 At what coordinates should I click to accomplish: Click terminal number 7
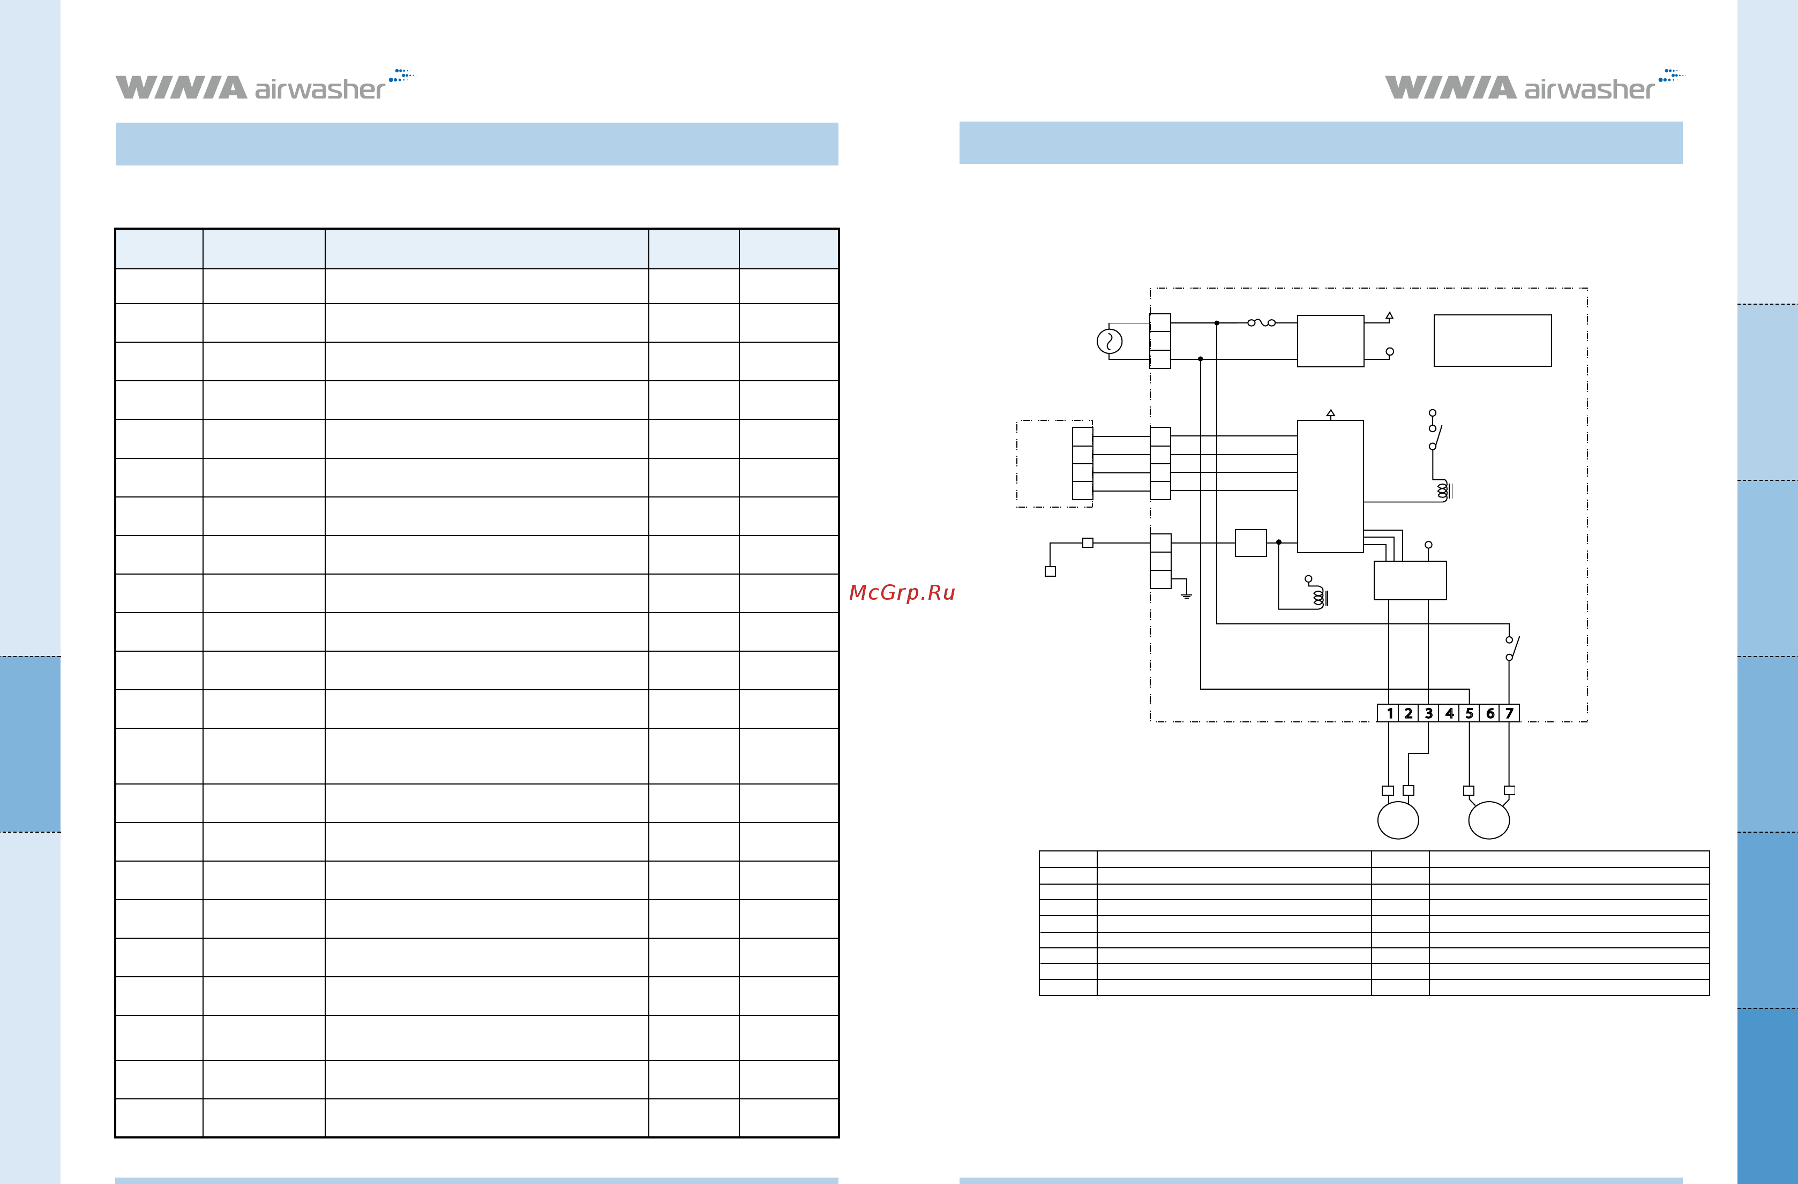[x=1509, y=713]
